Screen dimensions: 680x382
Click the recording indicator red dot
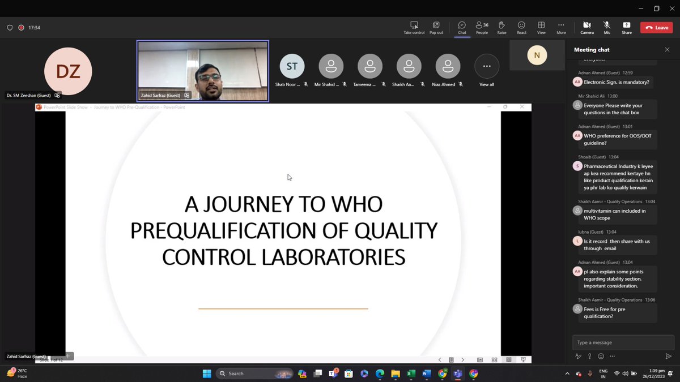click(x=21, y=27)
